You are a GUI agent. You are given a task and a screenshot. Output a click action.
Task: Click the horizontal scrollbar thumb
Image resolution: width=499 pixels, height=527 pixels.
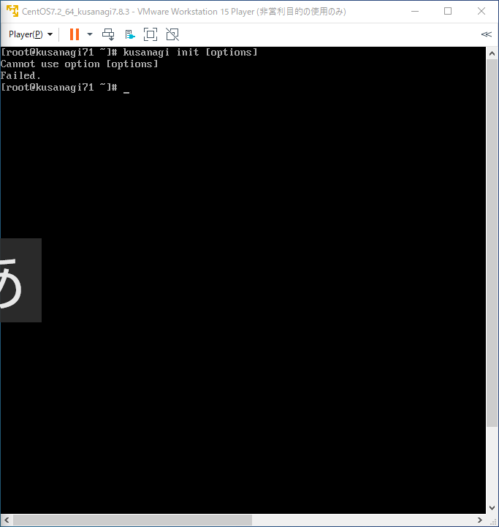pyautogui.click(x=132, y=520)
